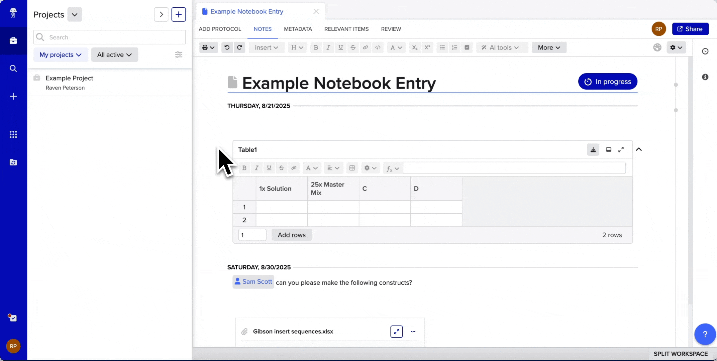Expand Table1 to fullscreen
Image resolution: width=717 pixels, height=361 pixels.
621,149
